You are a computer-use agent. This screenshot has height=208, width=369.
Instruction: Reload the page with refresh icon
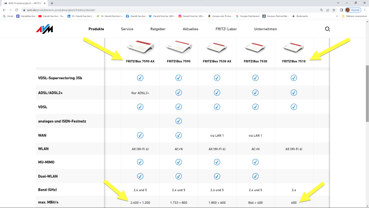16,10
